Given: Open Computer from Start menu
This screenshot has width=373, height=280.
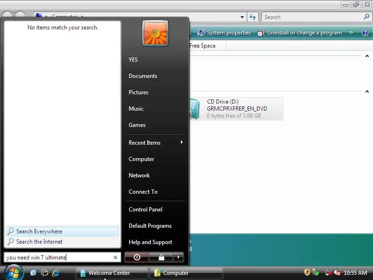Looking at the screenshot, I should pos(141,159).
